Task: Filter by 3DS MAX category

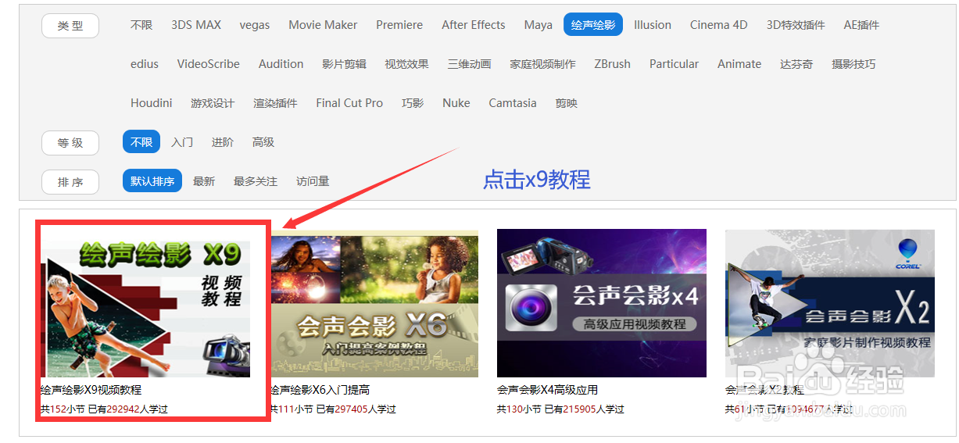Action: (196, 25)
